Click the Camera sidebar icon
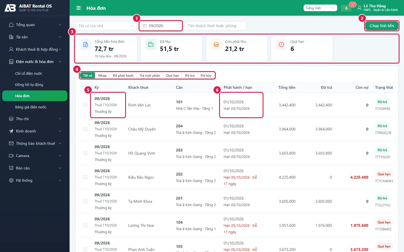This screenshot has height=252, width=404. point(11,156)
